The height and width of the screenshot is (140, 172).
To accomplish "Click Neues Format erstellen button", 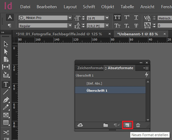I will [127, 125].
